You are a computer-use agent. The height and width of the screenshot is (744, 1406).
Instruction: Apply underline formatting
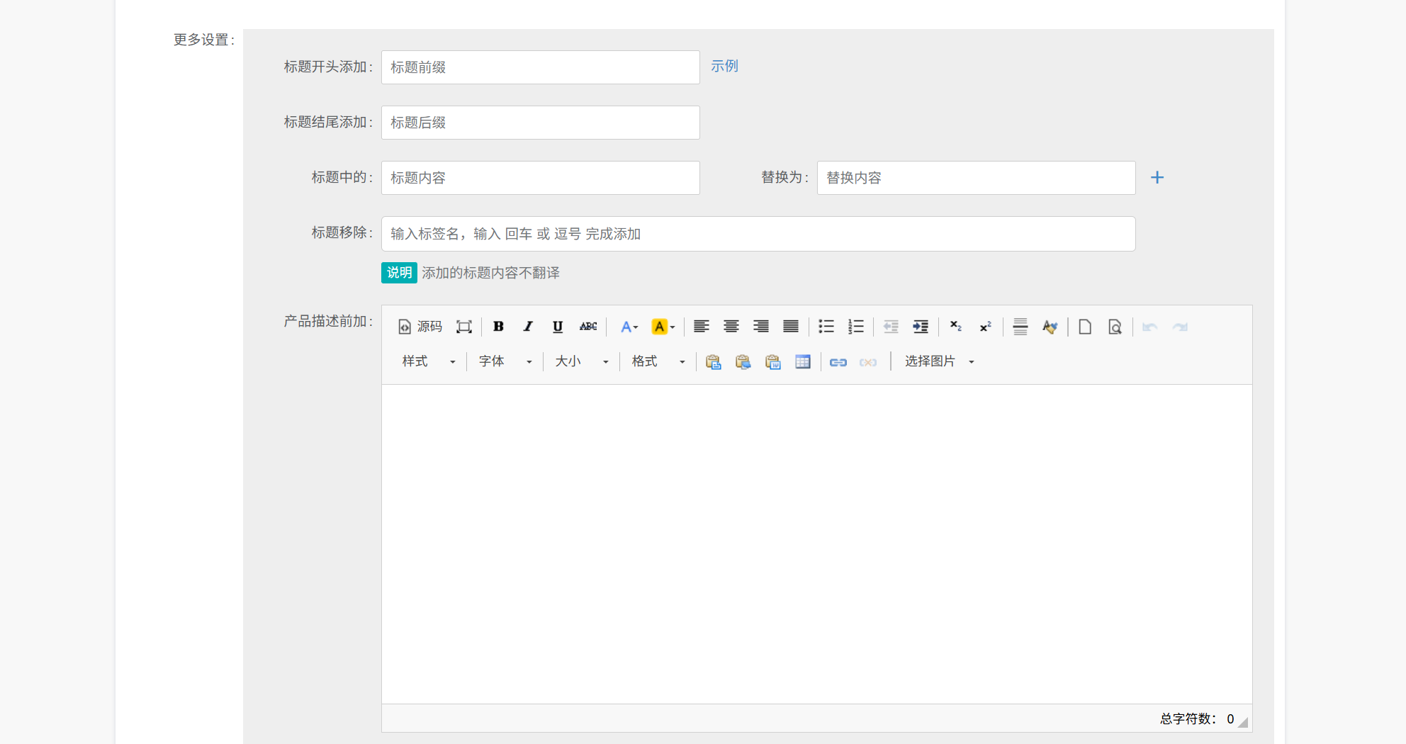click(558, 327)
